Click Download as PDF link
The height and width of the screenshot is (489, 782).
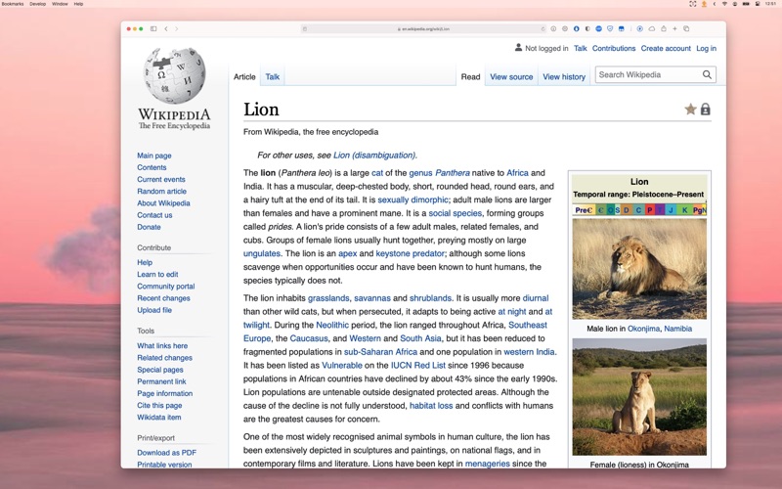[x=166, y=453]
